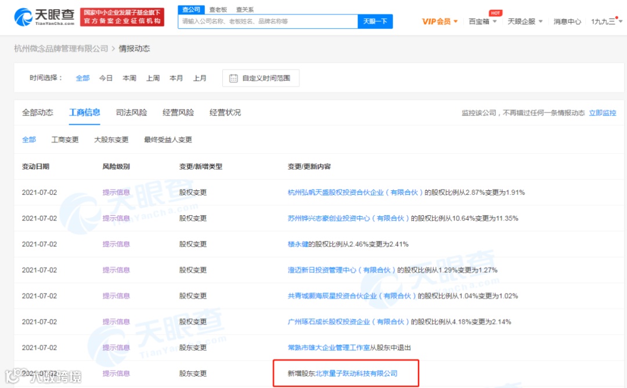Select the 查老板 search tab
This screenshot has height=388, width=627.
pos(218,10)
